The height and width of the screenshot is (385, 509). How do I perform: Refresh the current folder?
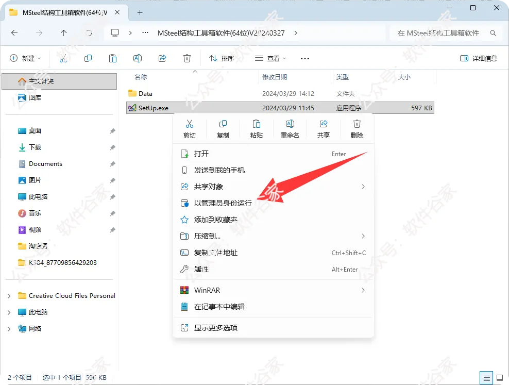click(89, 33)
